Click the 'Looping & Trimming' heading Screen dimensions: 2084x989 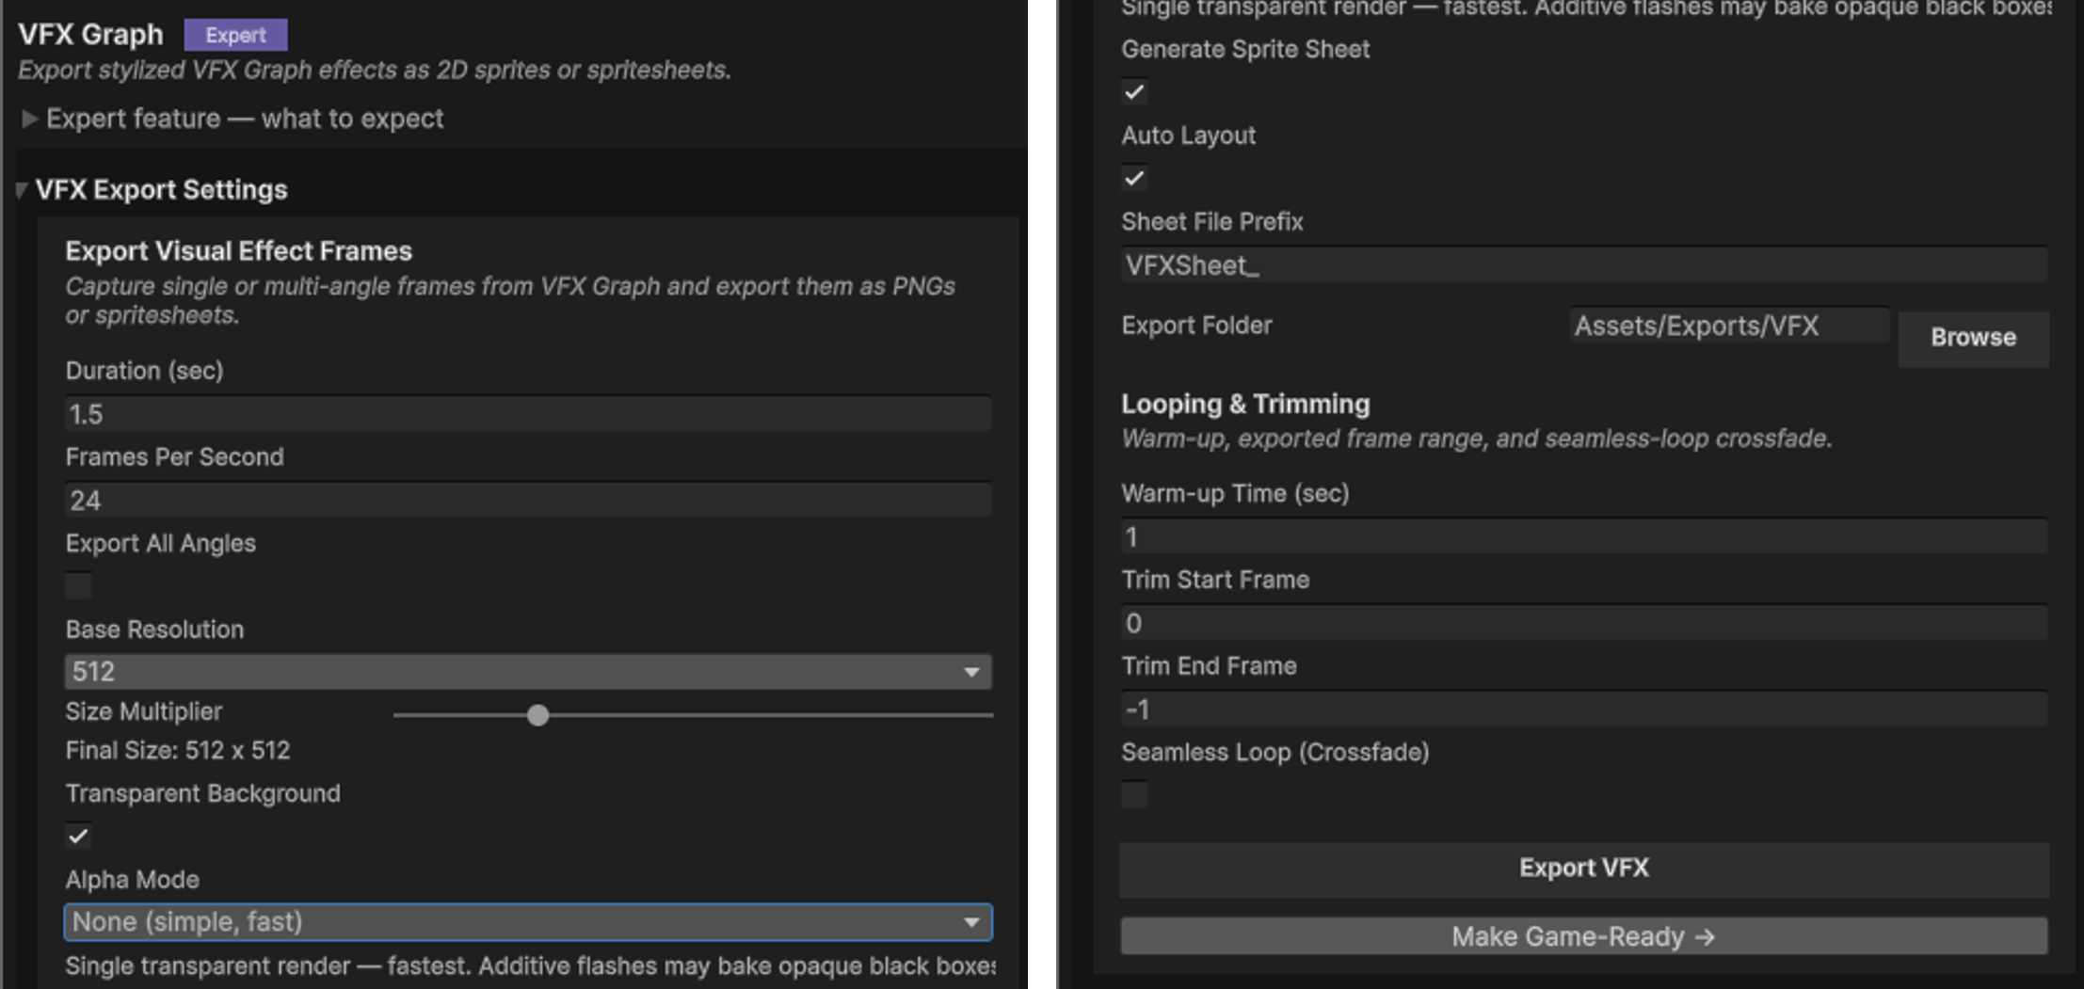(x=1245, y=405)
